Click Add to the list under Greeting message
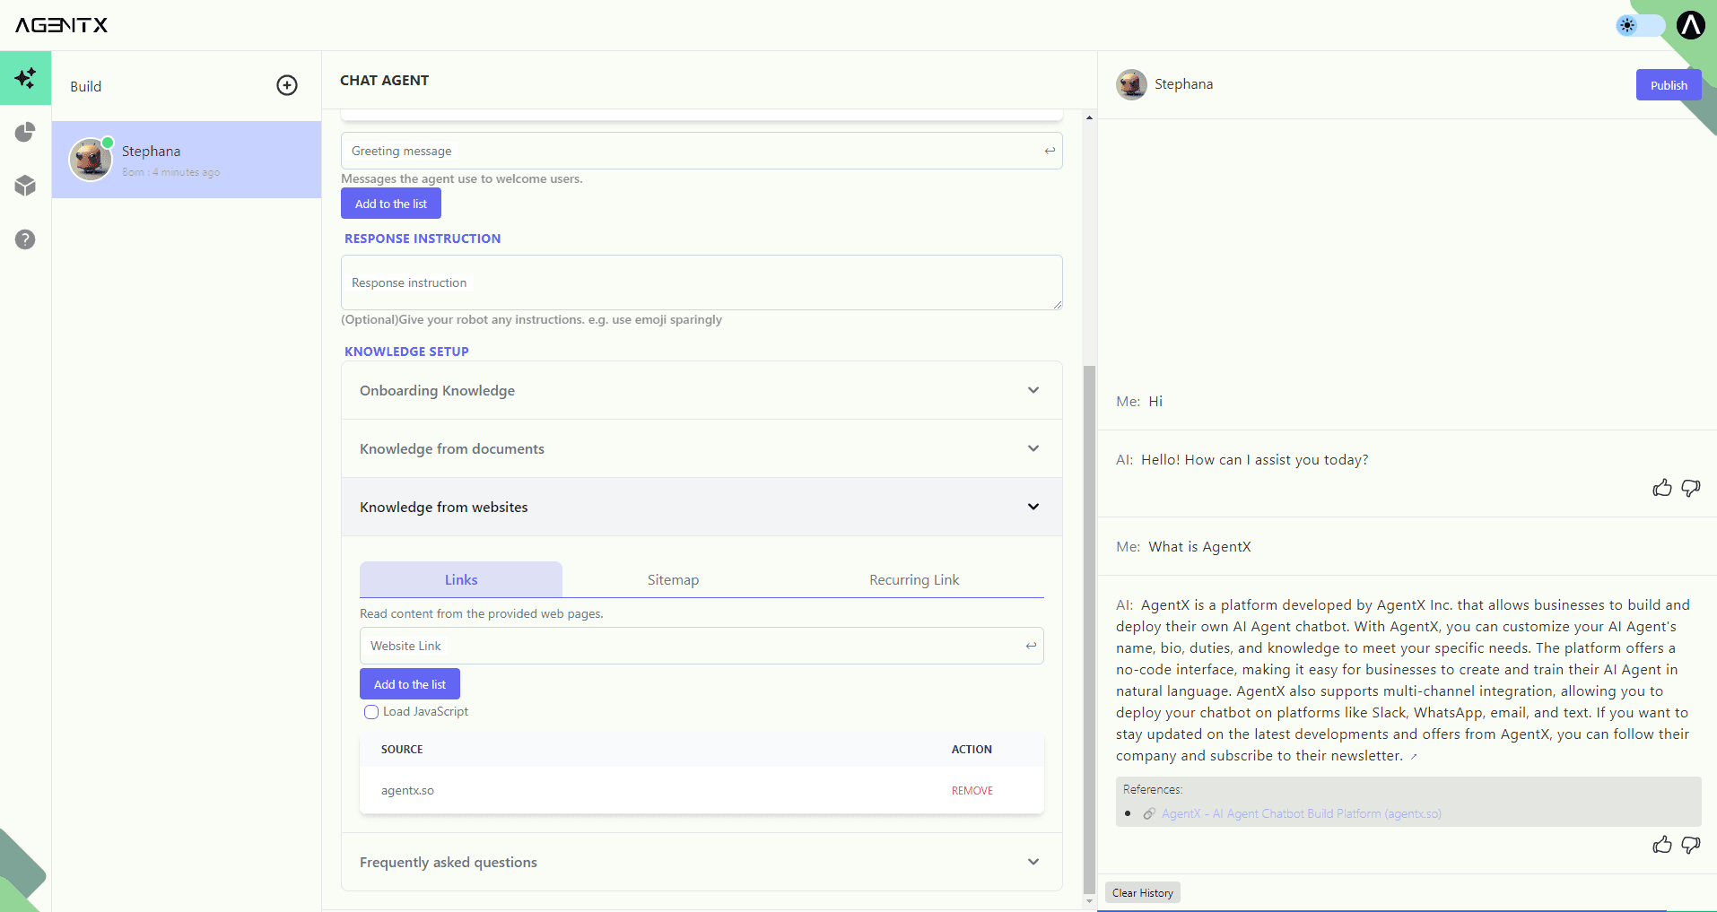This screenshot has width=1717, height=912. point(391,204)
